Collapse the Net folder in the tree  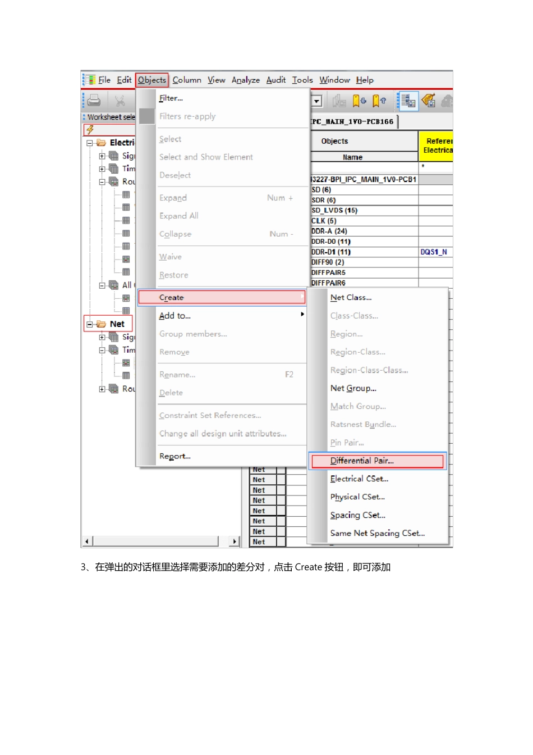point(89,324)
